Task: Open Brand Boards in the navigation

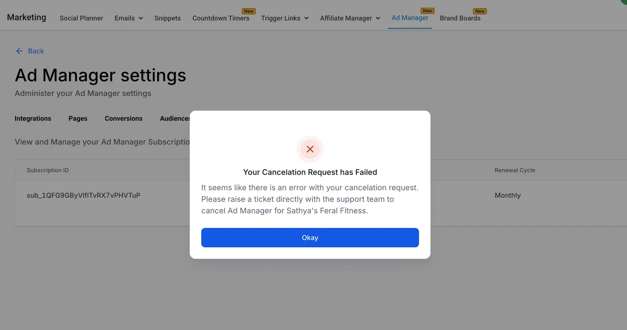Action: [x=460, y=18]
